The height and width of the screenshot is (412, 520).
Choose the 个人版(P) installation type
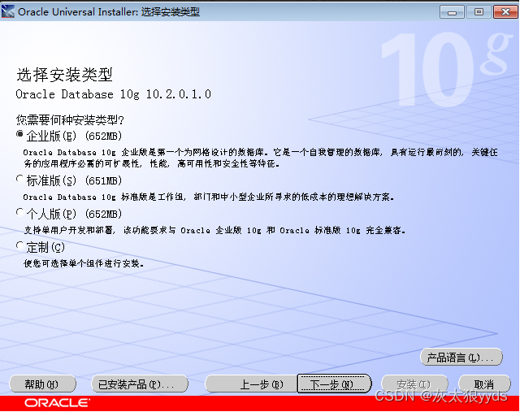click(19, 212)
